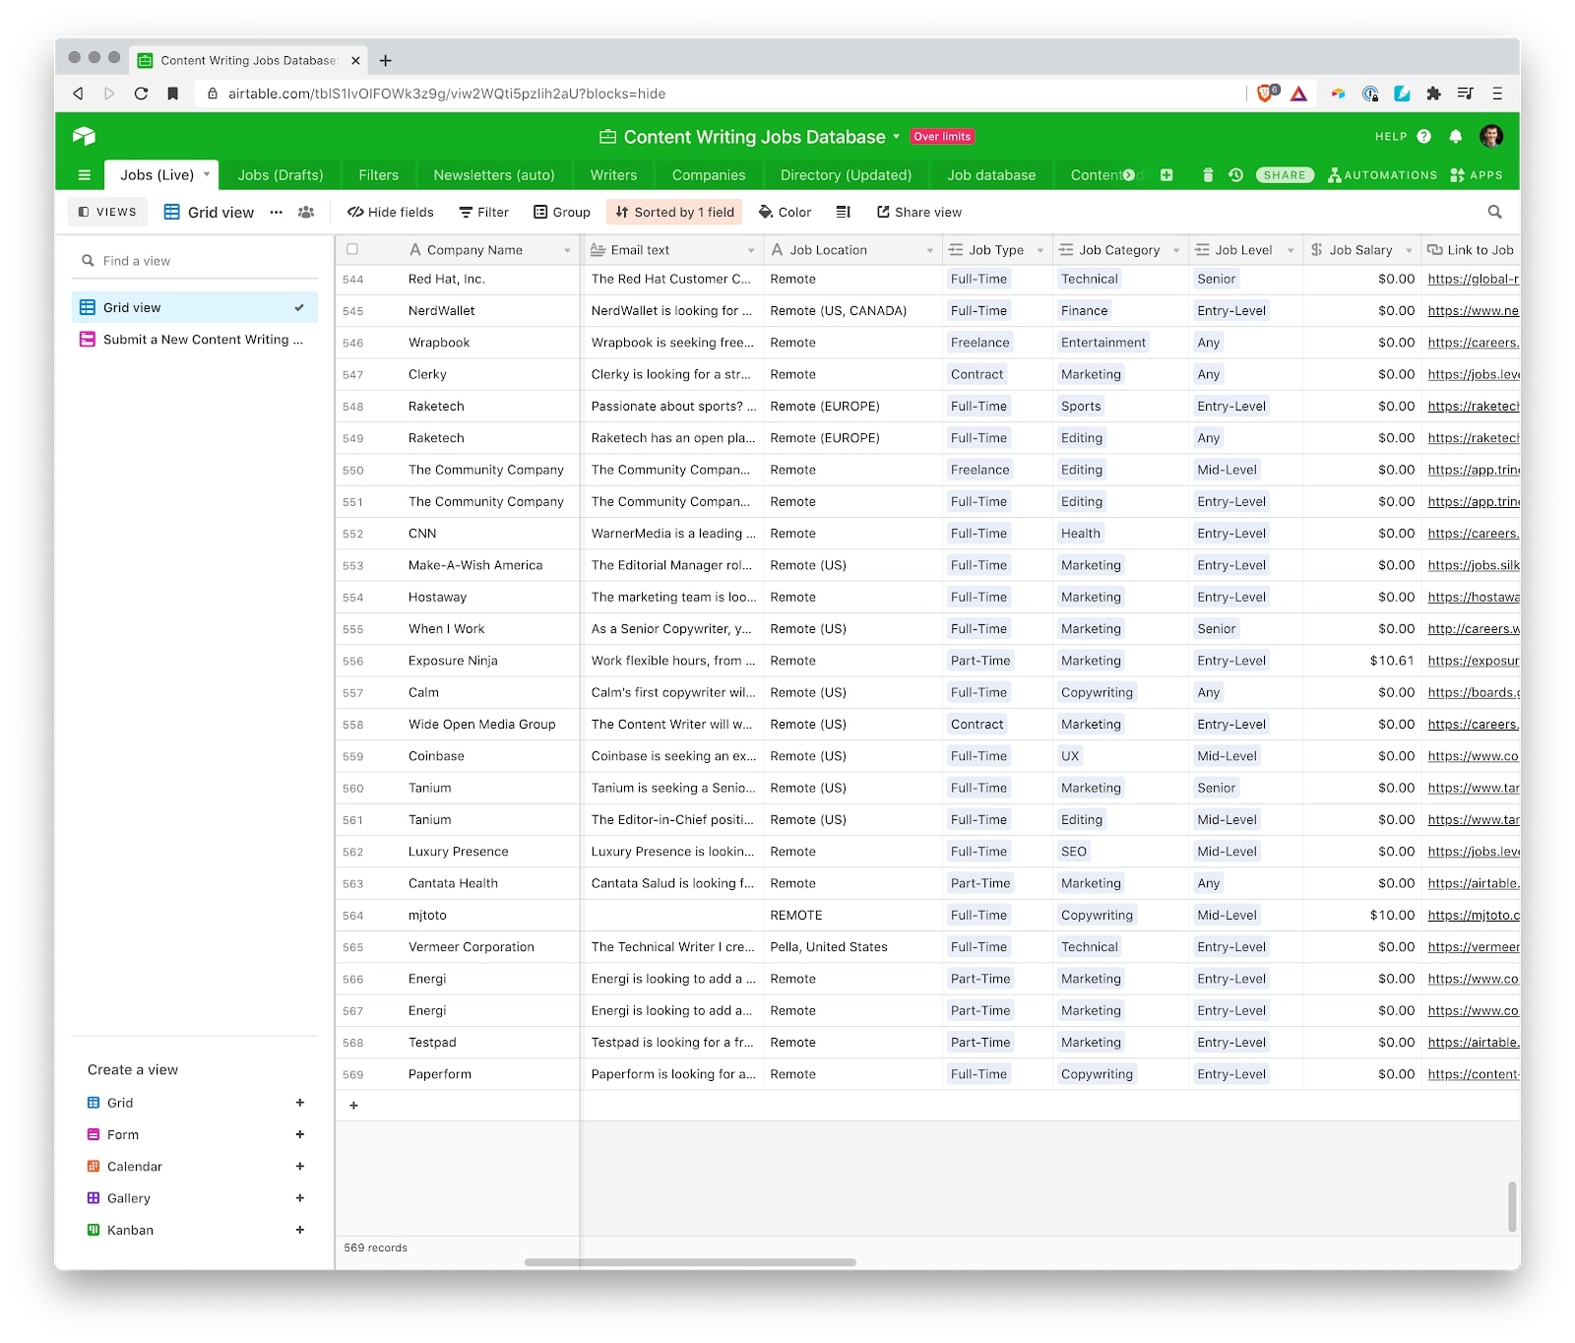The width and height of the screenshot is (1575, 1343).
Task: Switch to Newsletters (auto) tab
Action: point(494,175)
